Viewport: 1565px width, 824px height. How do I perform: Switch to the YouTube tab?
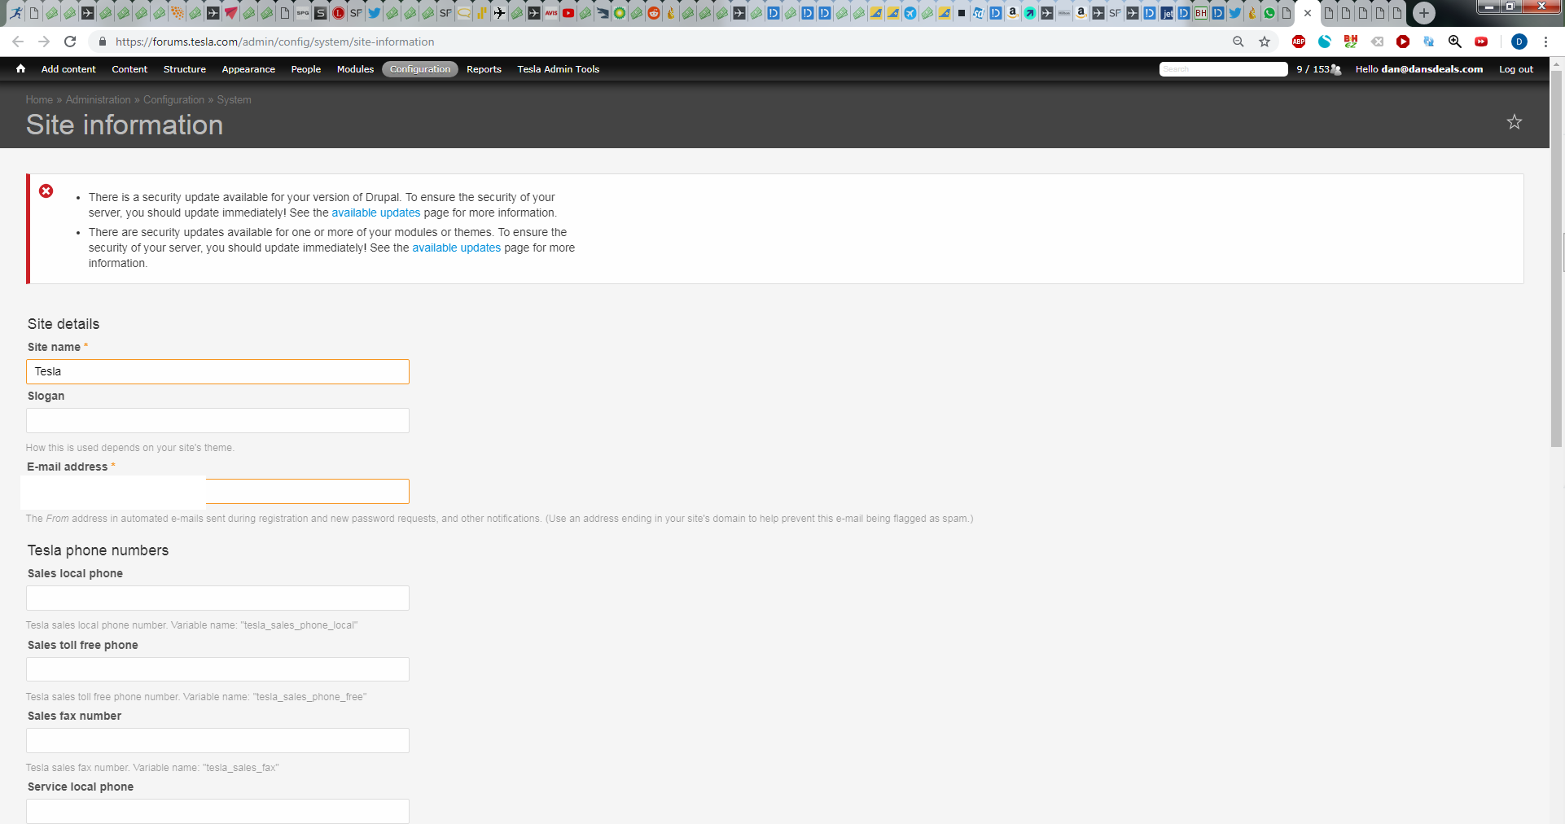568,13
